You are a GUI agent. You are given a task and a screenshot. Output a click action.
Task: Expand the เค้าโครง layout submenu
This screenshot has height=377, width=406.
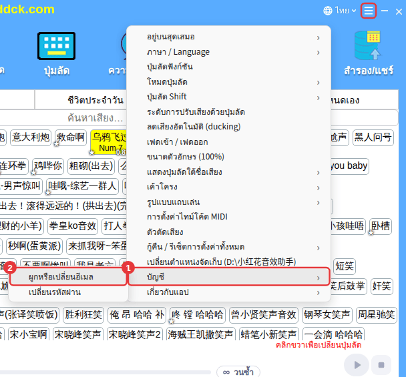[228, 187]
